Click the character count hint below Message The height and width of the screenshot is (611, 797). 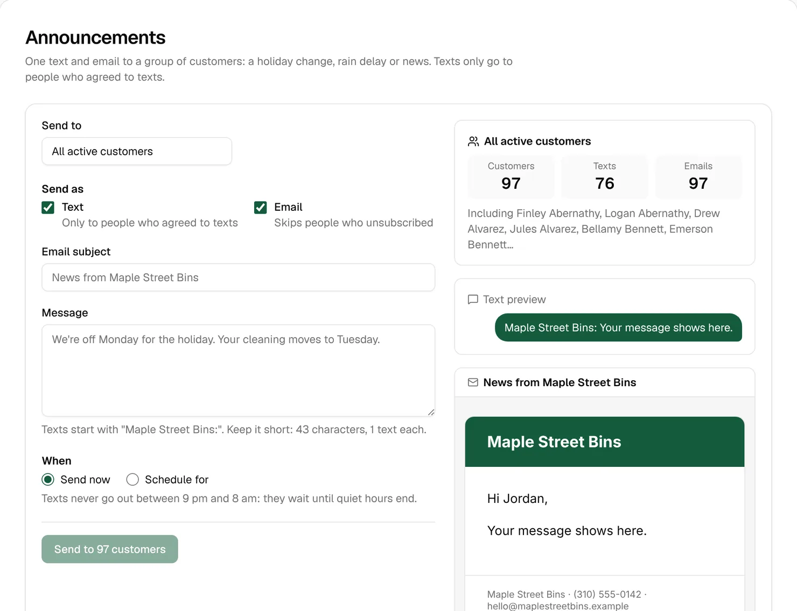pyautogui.click(x=234, y=430)
